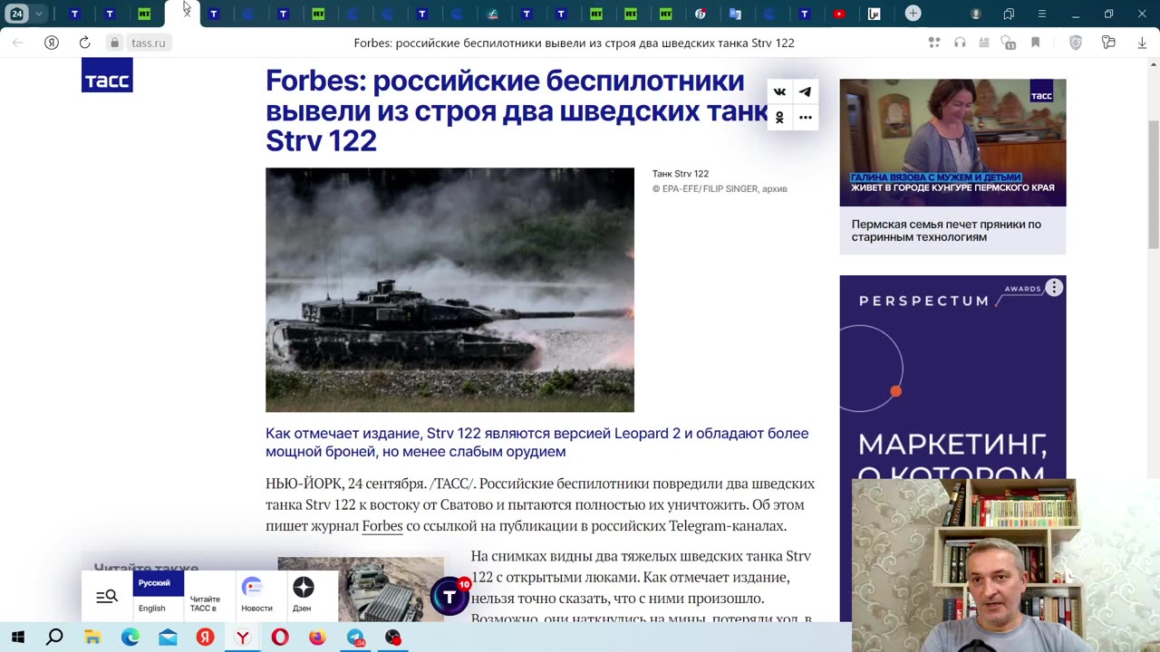Viewport: 1160px width, 652px height.
Task: Open a new tab with plus button
Action: [913, 14]
